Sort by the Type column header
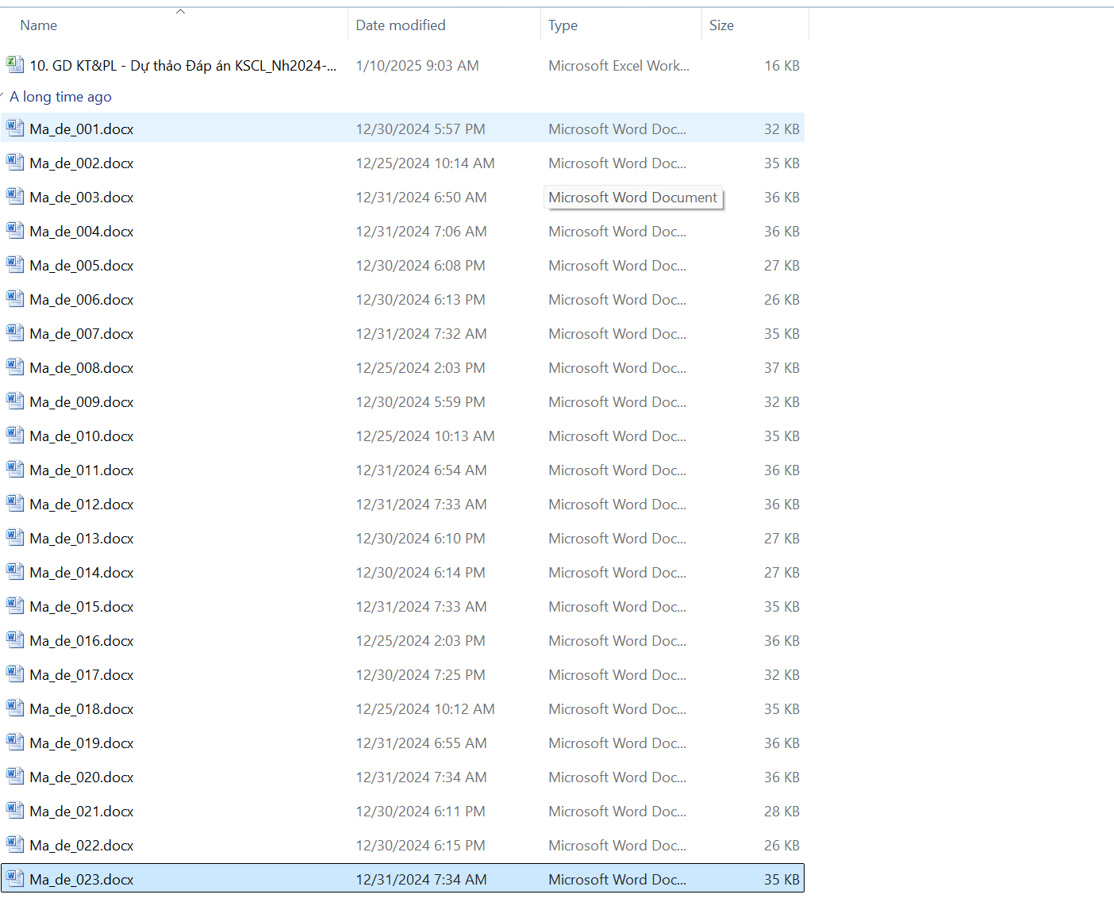The height and width of the screenshot is (902, 1114). tap(563, 25)
